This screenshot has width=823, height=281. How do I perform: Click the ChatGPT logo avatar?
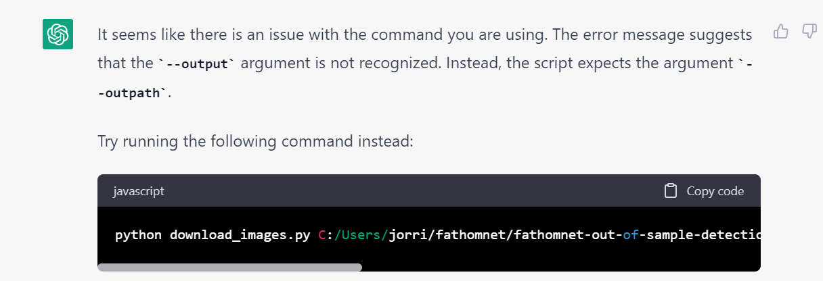click(x=58, y=34)
